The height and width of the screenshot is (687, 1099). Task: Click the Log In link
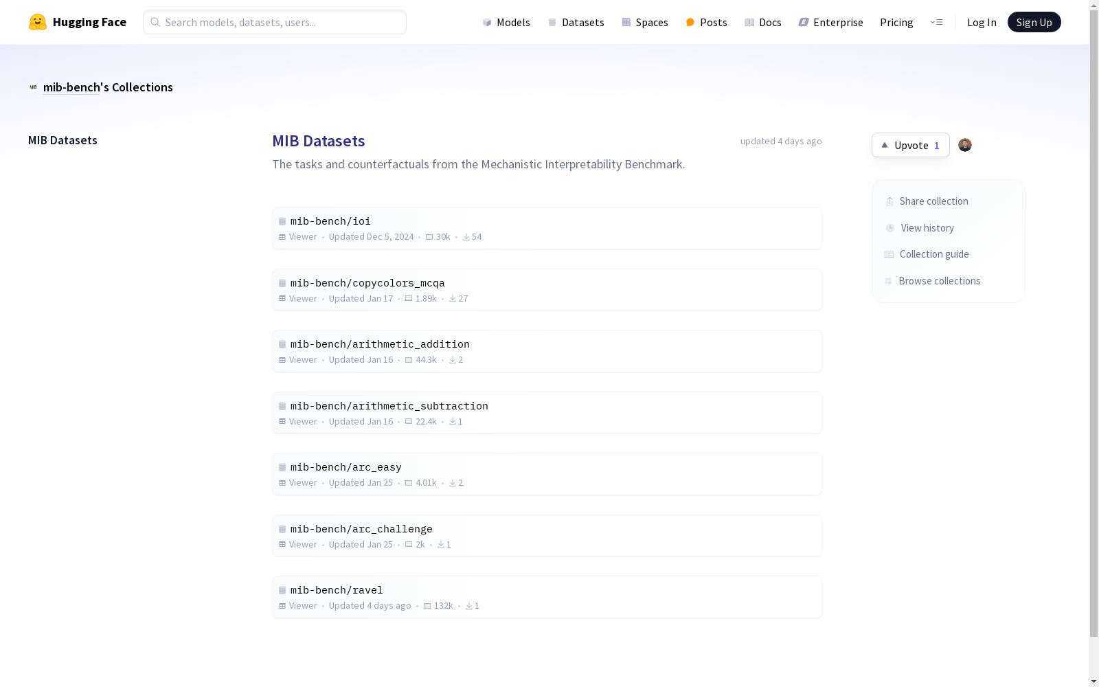point(982,22)
